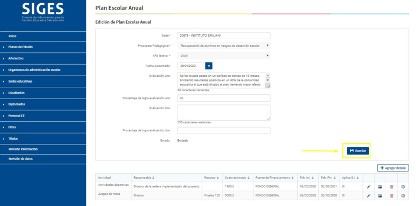Viewport: 418px width, 206px height.
Task: Delete the Actividades deportivas row
Action: [392, 187]
